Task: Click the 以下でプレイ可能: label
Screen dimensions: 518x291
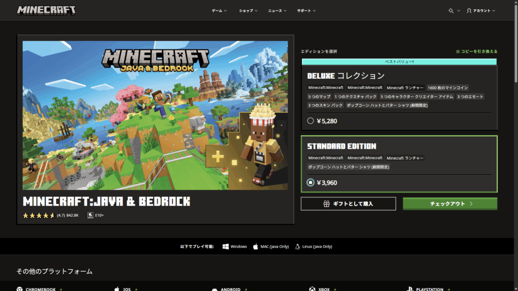Action: 197,247
